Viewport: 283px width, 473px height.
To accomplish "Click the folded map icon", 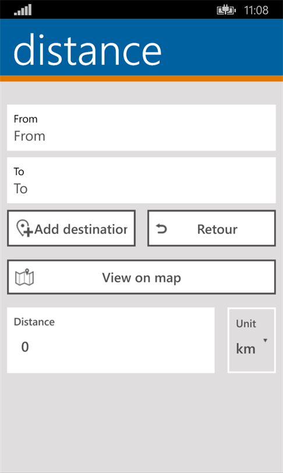I will [x=24, y=277].
